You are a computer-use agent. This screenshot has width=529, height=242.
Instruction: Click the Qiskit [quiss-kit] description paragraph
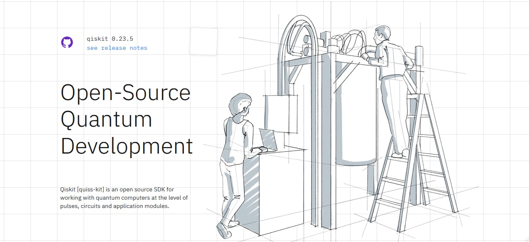point(124,198)
